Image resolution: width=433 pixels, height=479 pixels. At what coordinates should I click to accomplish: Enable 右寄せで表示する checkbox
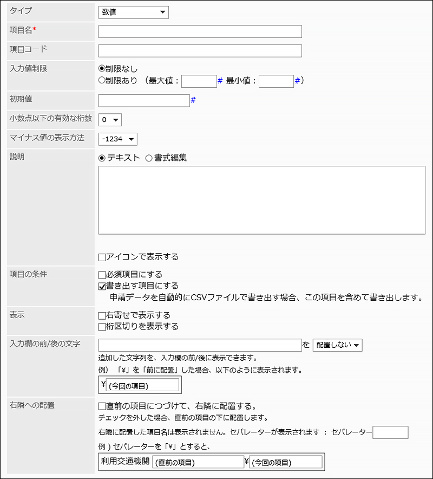coord(102,315)
